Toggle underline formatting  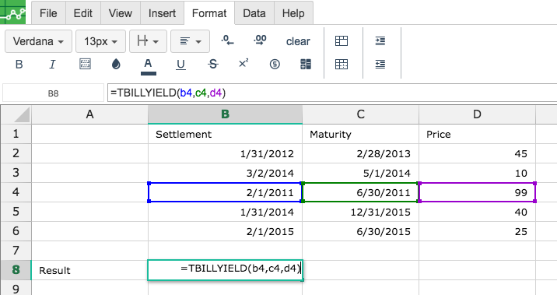point(180,65)
